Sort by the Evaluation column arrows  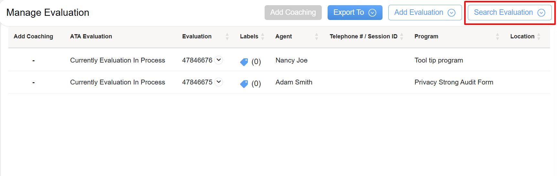click(227, 36)
